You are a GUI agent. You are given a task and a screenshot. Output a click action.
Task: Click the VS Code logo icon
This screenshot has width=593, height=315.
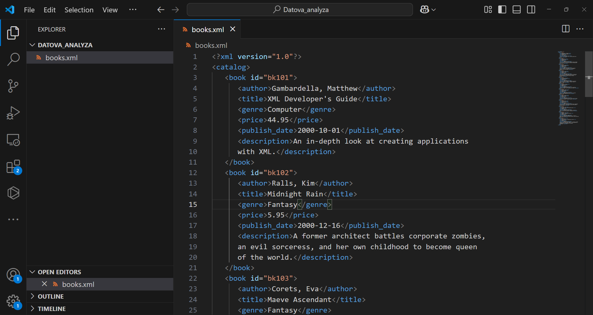point(10,10)
